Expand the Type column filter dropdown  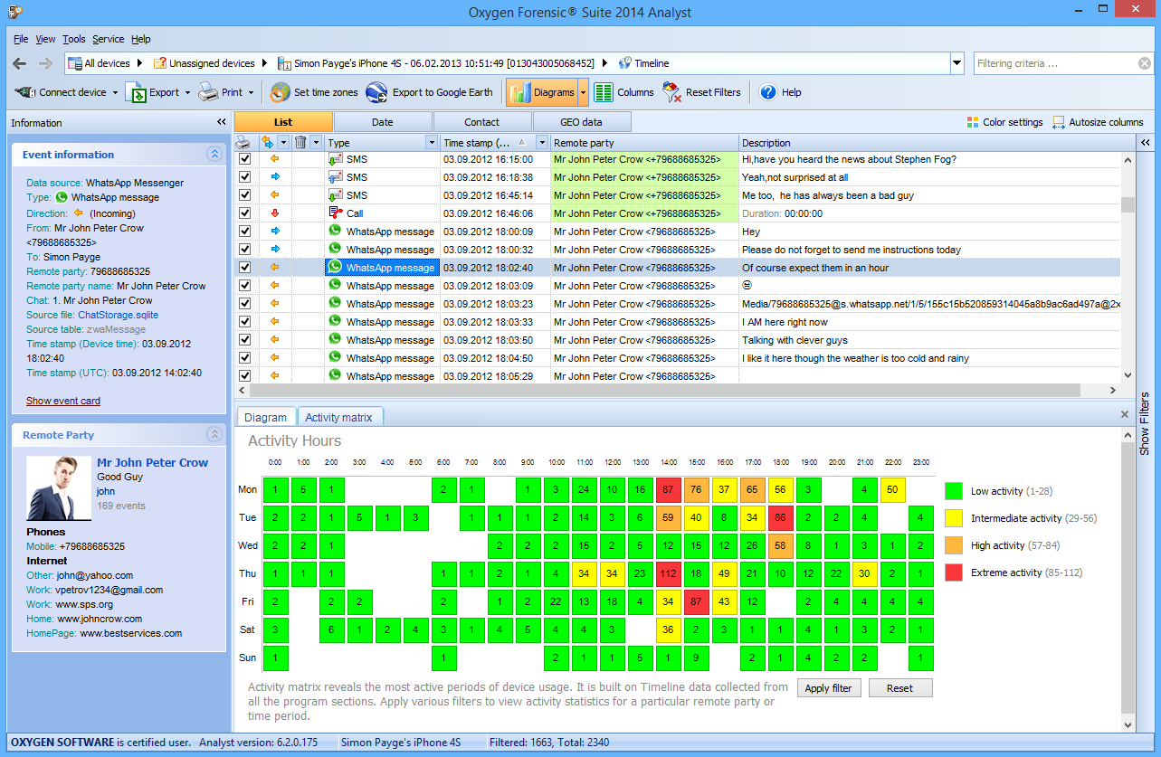click(x=431, y=143)
